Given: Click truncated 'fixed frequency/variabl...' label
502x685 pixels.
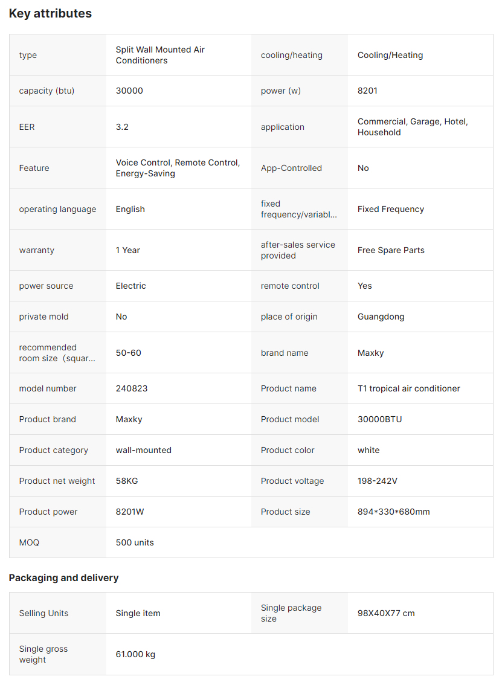Looking at the screenshot, I should [x=298, y=209].
